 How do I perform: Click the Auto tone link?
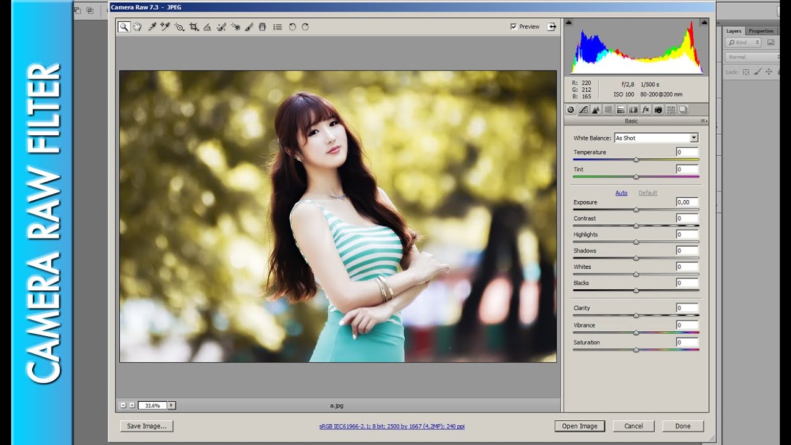click(x=621, y=193)
